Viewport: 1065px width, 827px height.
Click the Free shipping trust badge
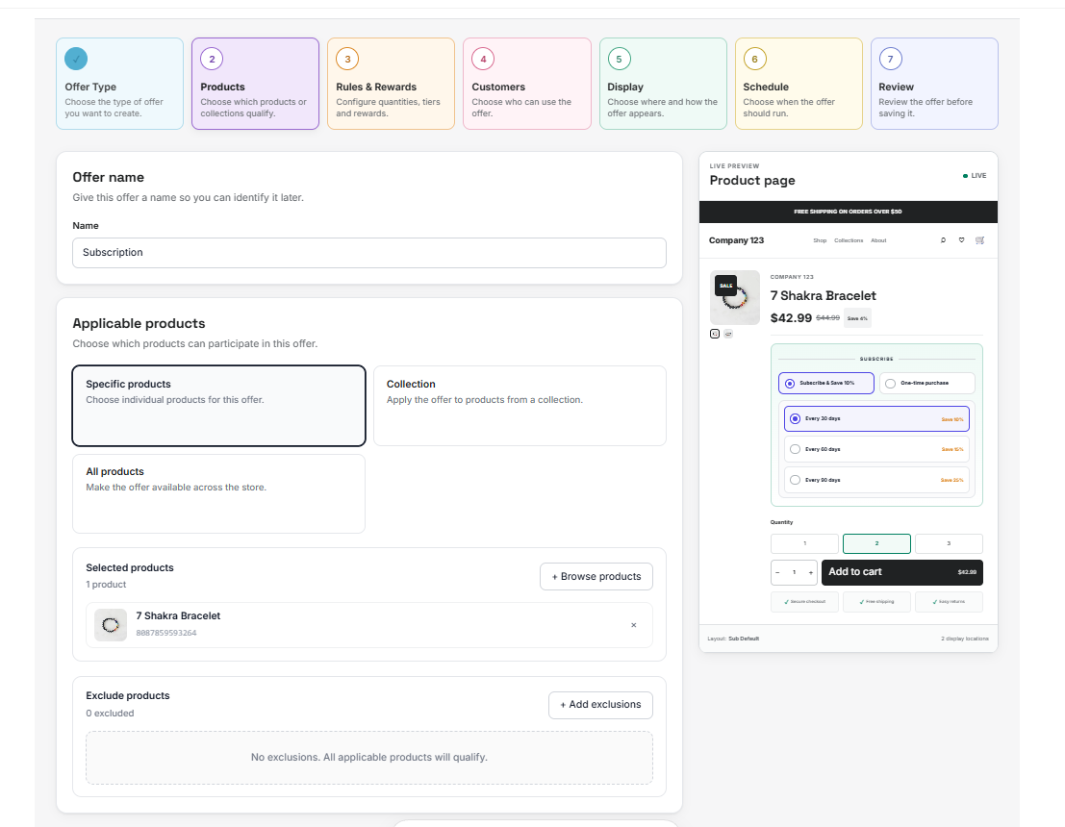(876, 602)
